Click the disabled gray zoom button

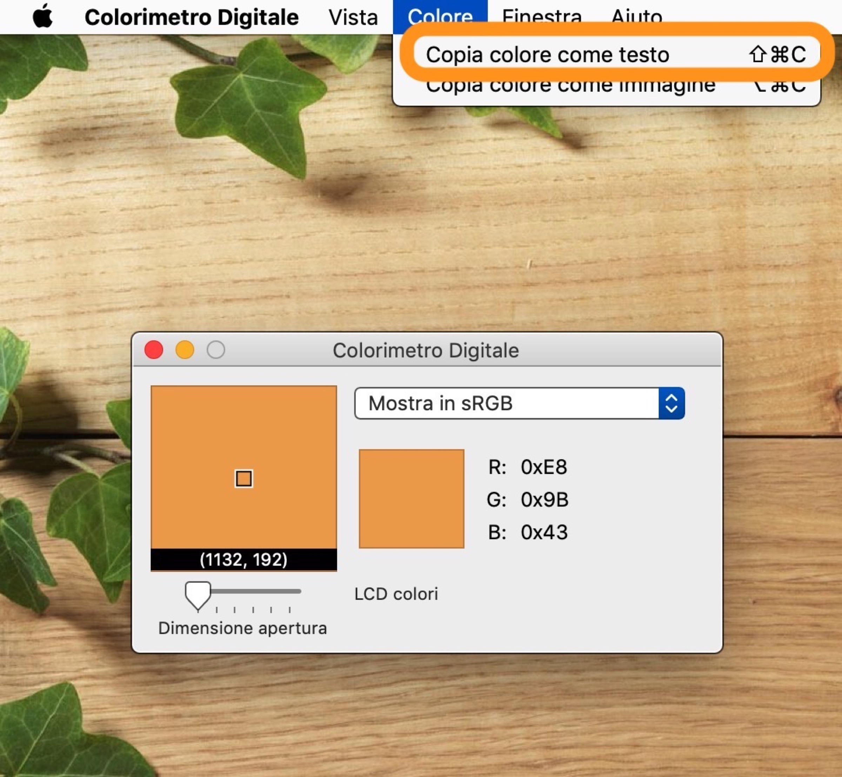[x=216, y=350]
